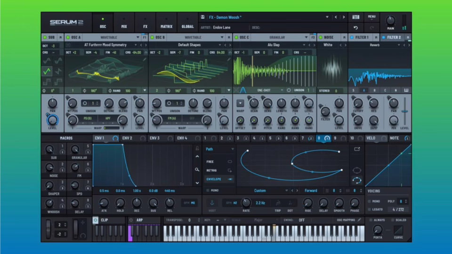
Task: Toggle OSC B power switch
Action: point(152,38)
